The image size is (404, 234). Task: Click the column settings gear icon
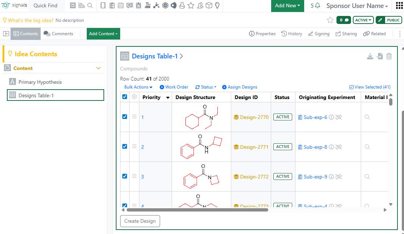pos(134,97)
